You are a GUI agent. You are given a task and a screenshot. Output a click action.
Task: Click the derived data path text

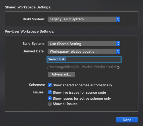coord(81,67)
